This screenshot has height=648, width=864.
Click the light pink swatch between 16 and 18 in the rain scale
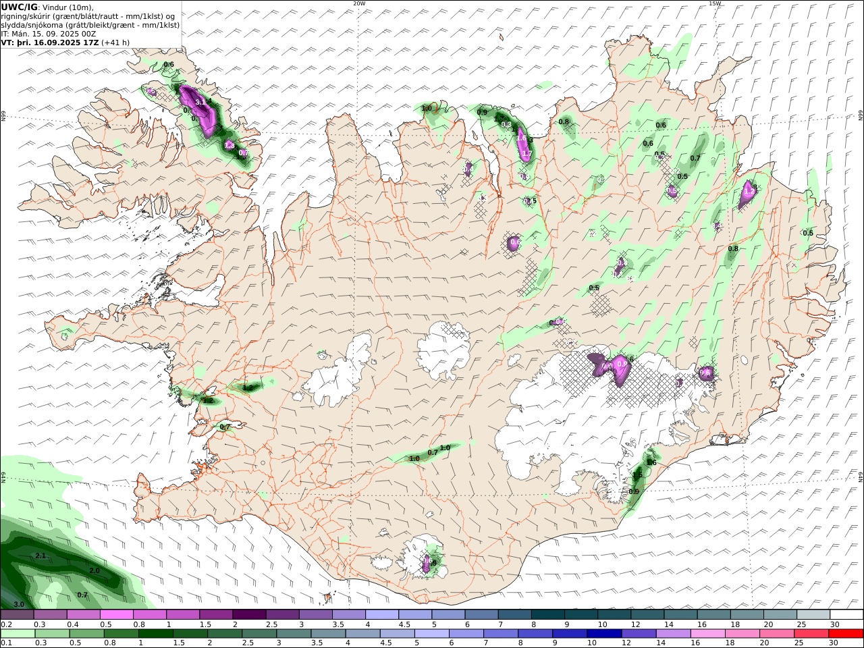pos(707,634)
